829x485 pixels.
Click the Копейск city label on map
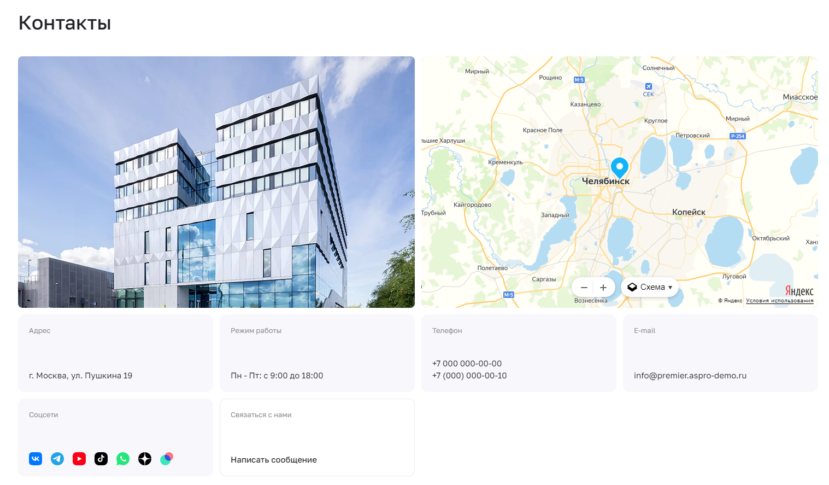689,212
